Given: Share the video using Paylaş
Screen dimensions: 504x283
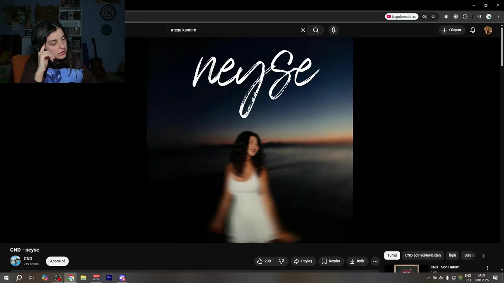Looking at the screenshot, I should click(x=303, y=261).
